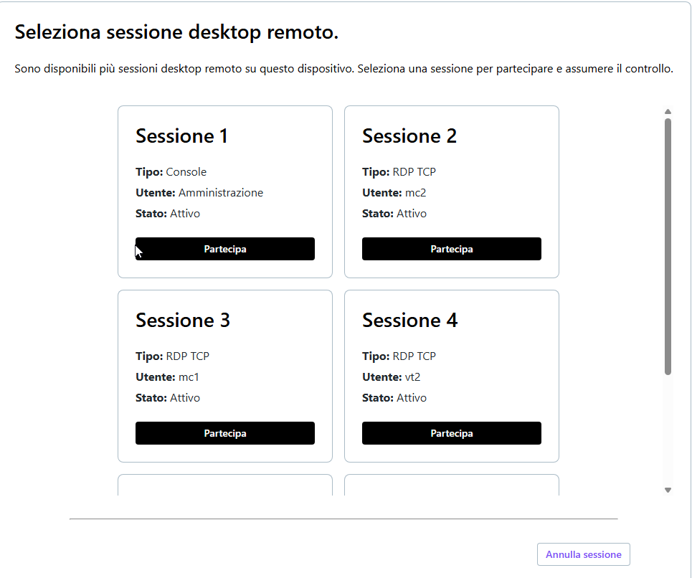
Task: Click the Utente mc1 line
Action: [167, 377]
